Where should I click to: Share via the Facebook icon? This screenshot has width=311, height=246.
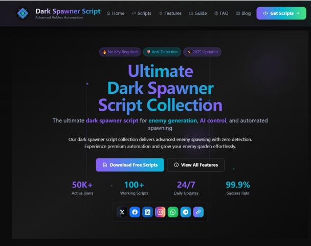click(135, 212)
